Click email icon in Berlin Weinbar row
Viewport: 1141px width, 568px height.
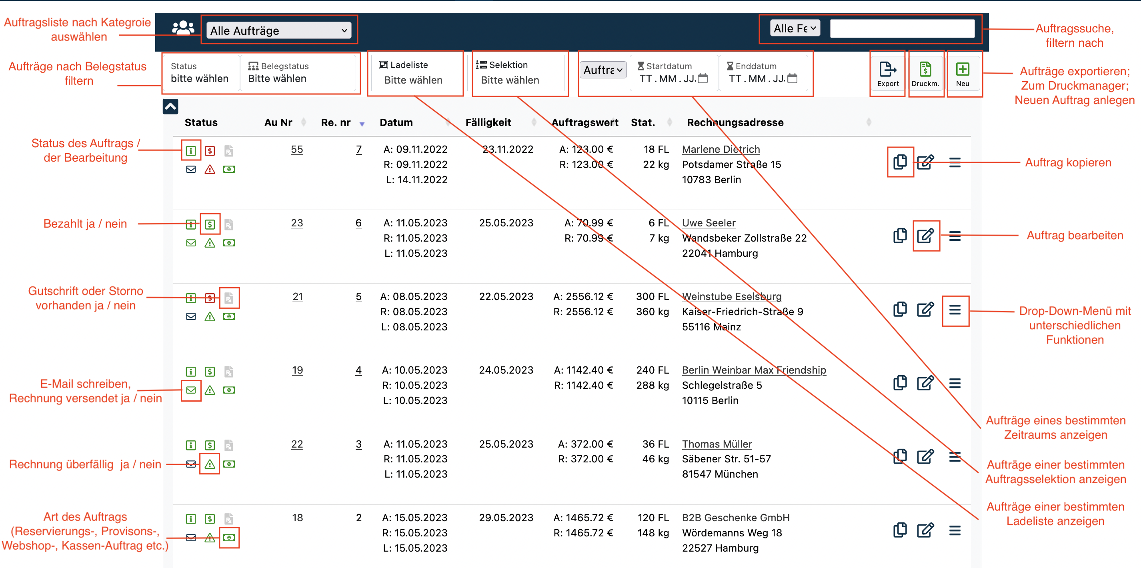[x=191, y=390]
